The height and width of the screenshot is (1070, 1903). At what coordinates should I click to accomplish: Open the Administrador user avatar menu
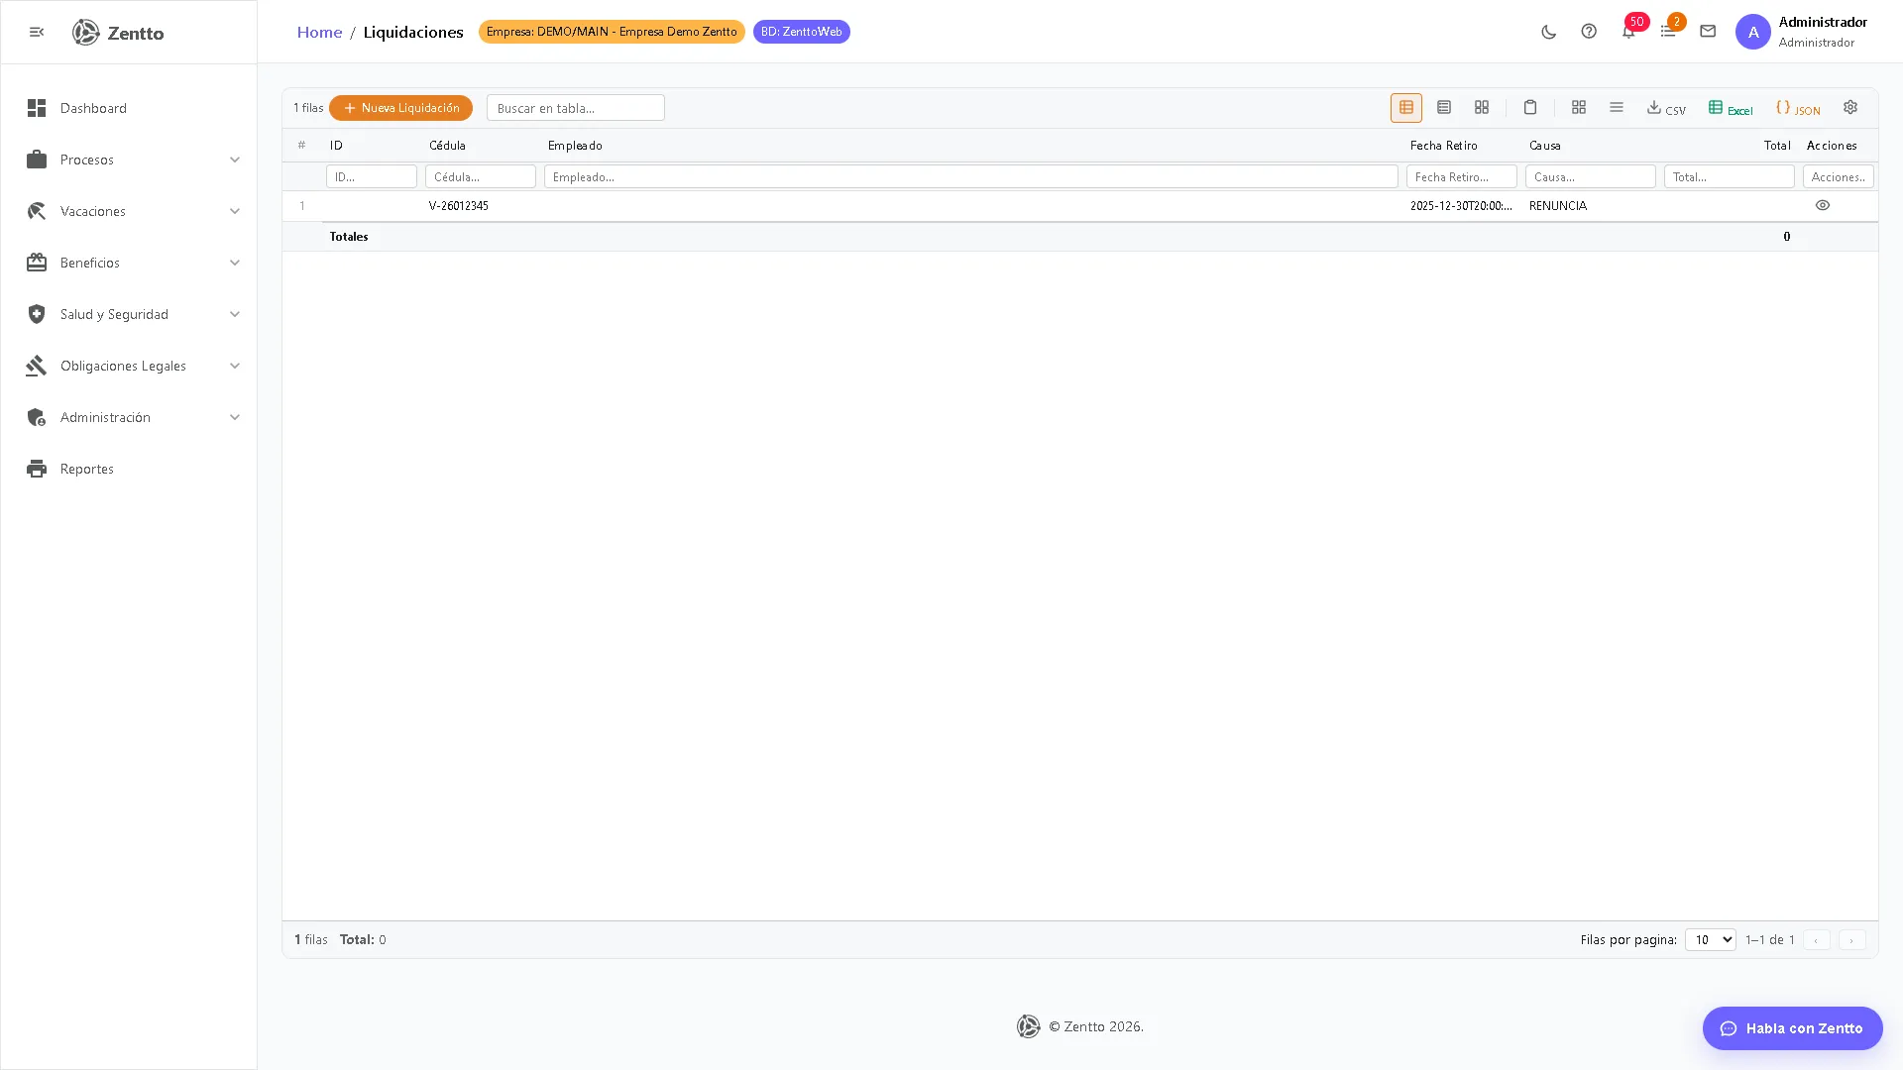(x=1752, y=32)
